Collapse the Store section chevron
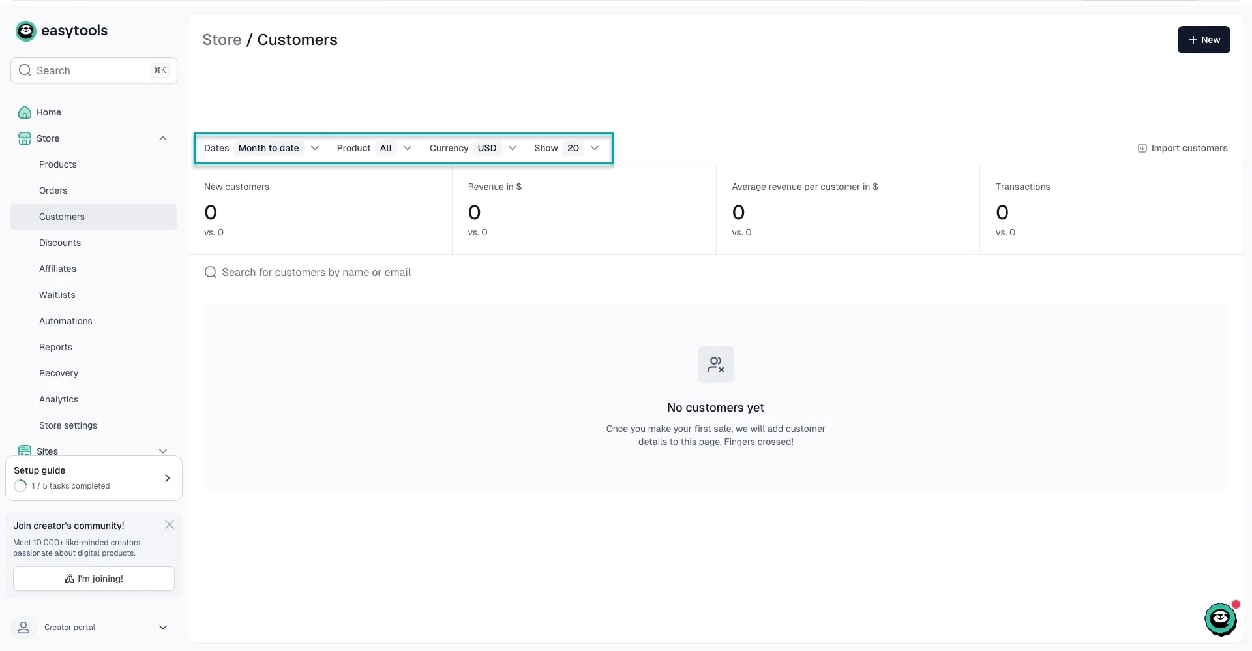This screenshot has width=1252, height=651. tap(163, 138)
